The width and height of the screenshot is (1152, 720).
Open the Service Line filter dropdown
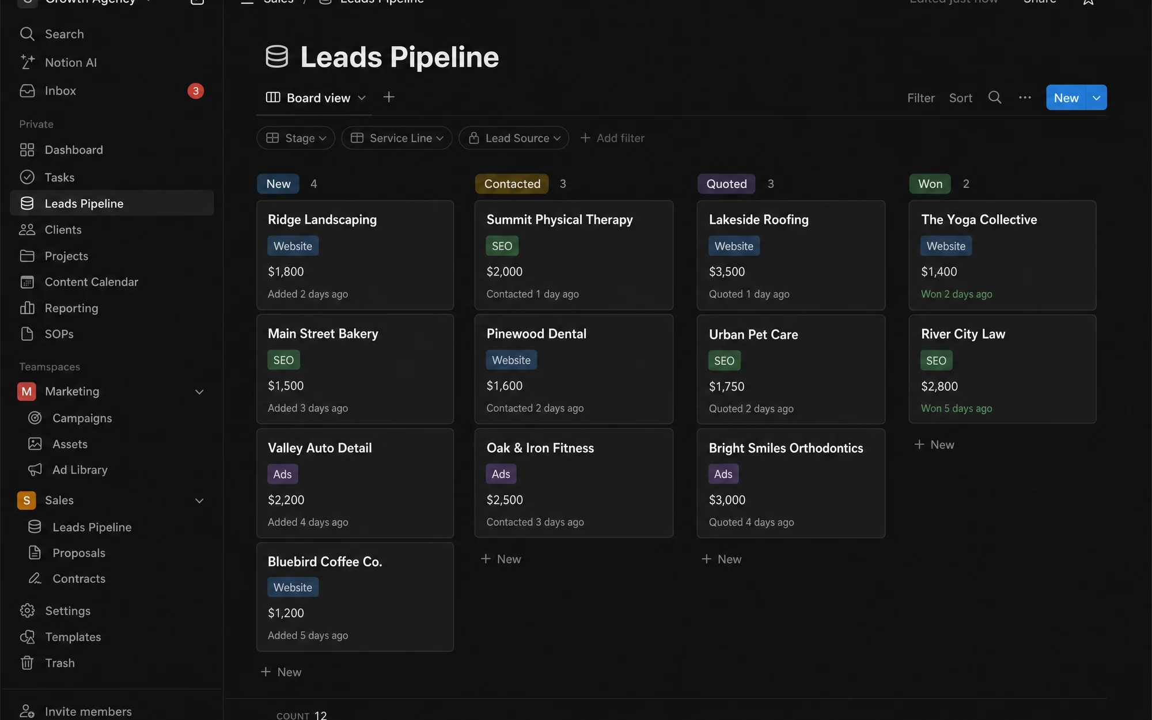click(397, 138)
